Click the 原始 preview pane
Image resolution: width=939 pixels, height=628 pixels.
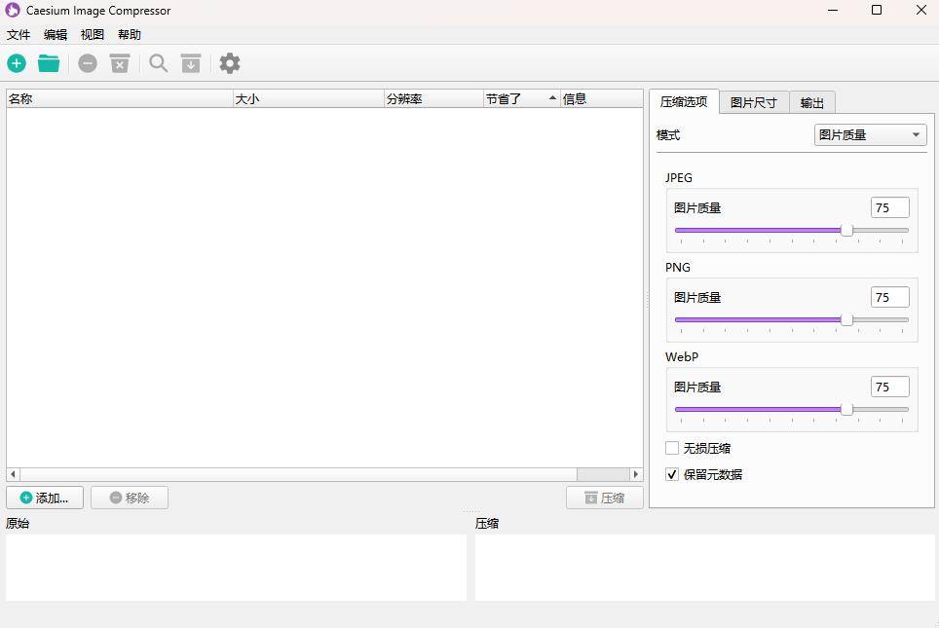236,568
